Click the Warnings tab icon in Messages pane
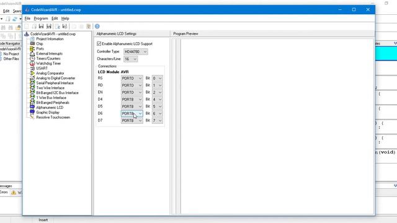397x223 pixels. pos(14,193)
